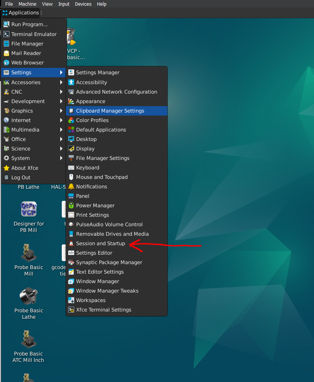The image size is (314, 382).
Task: Click the Desktop settings icon
Action: coord(71,139)
